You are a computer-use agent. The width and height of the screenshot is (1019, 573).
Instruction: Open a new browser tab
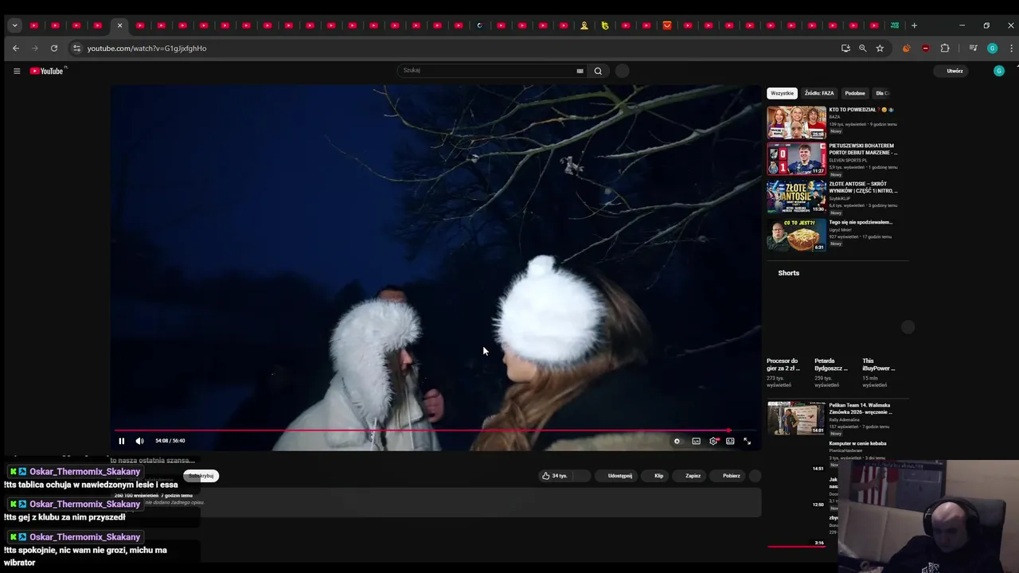pyautogui.click(x=914, y=25)
